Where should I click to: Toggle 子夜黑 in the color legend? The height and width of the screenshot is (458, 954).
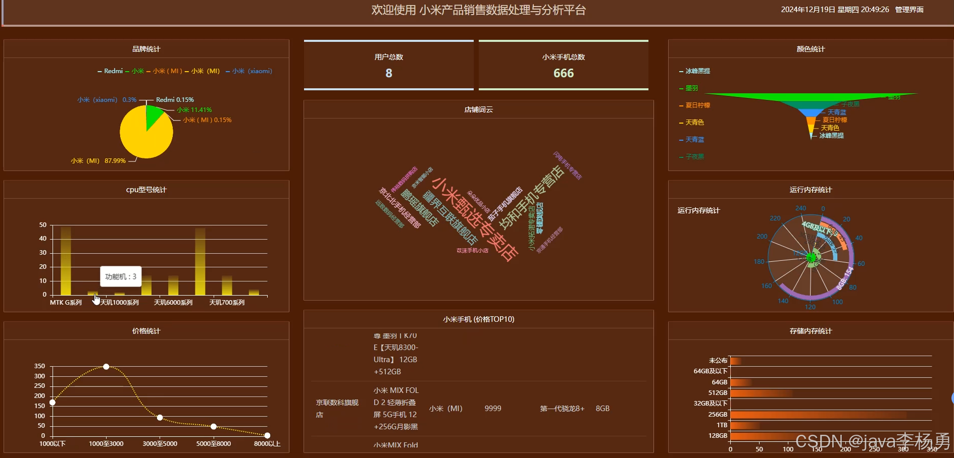coord(691,157)
